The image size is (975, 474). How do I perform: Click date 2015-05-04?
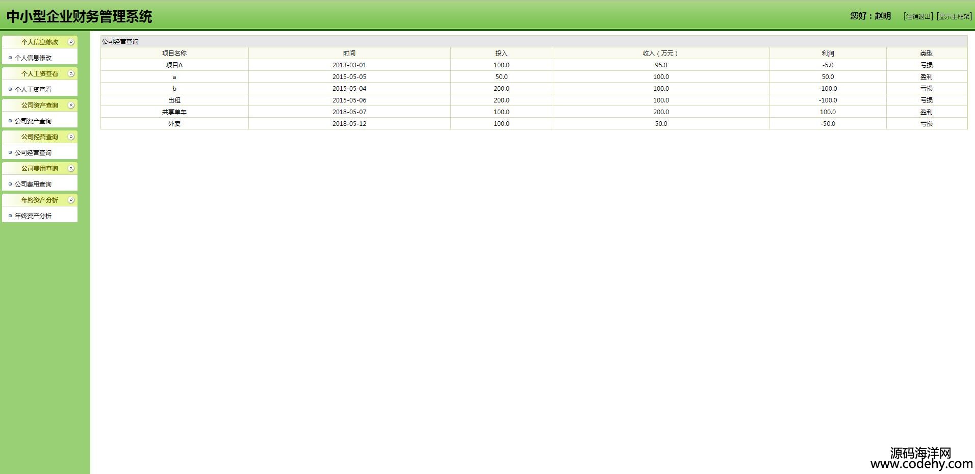(x=349, y=89)
